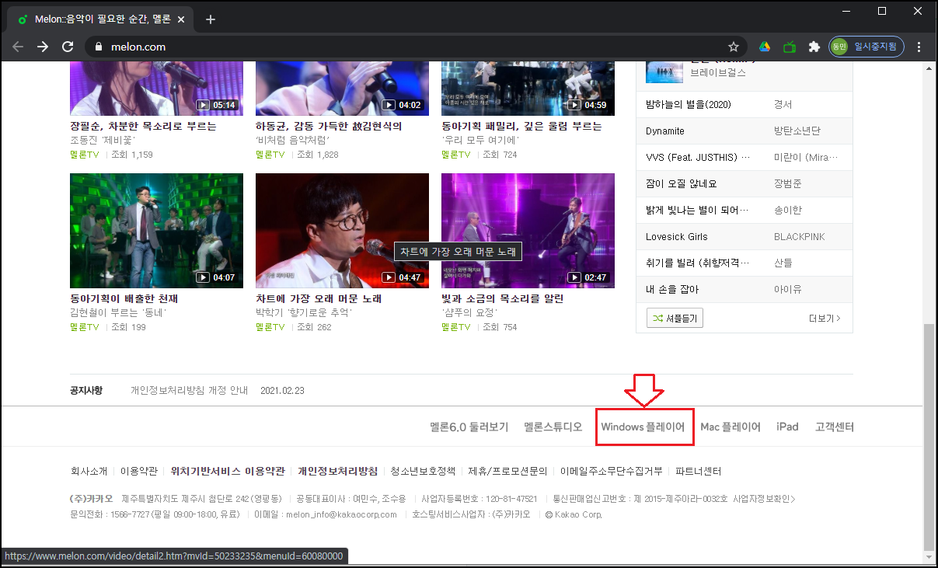Open 이메일주소무단수집거부 footer link

[x=612, y=471]
